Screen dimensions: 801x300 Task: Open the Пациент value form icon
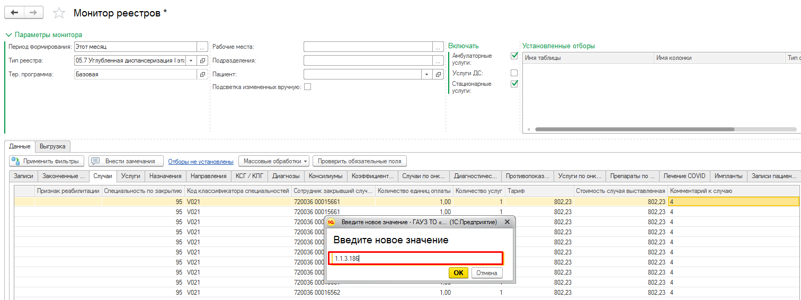click(438, 75)
